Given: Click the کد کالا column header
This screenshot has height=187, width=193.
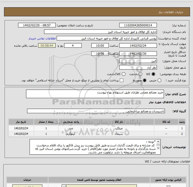Looking at the screenshot, I should tap(166, 122).
